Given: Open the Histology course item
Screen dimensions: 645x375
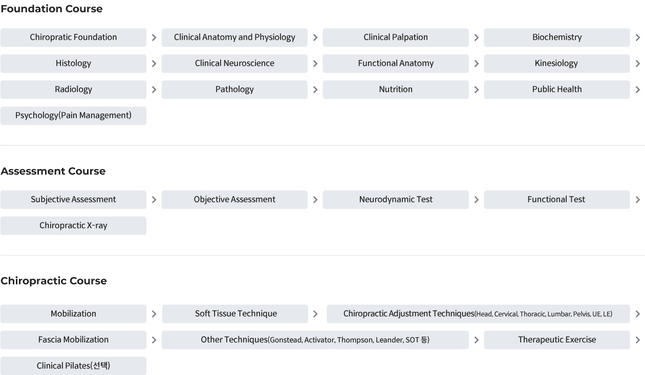Looking at the screenshot, I should (x=73, y=63).
